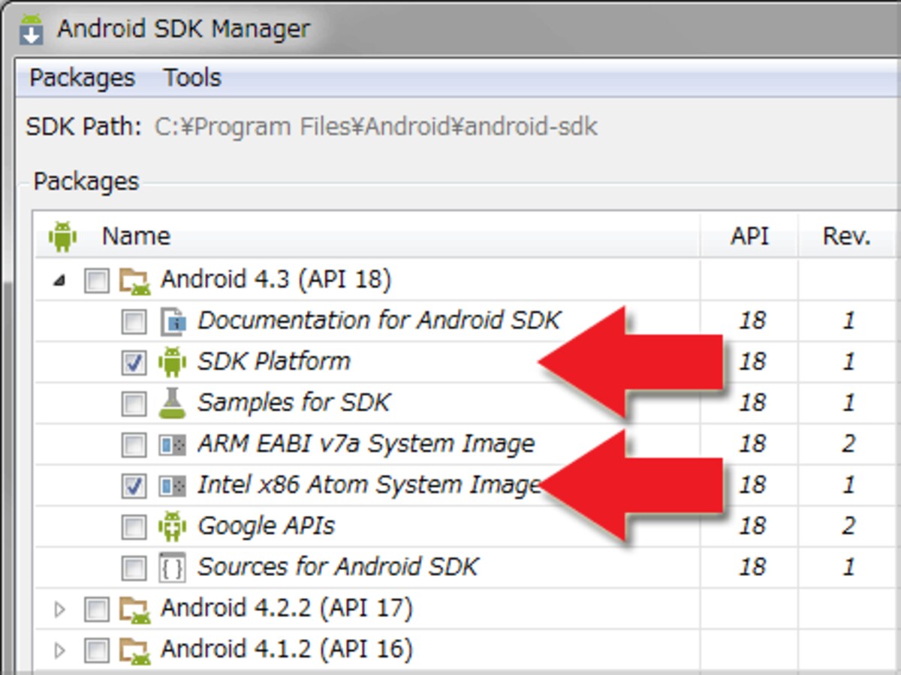Select the Android 4.3 (API 18) row label
Image resolution: width=901 pixels, height=675 pixels.
click(x=276, y=280)
